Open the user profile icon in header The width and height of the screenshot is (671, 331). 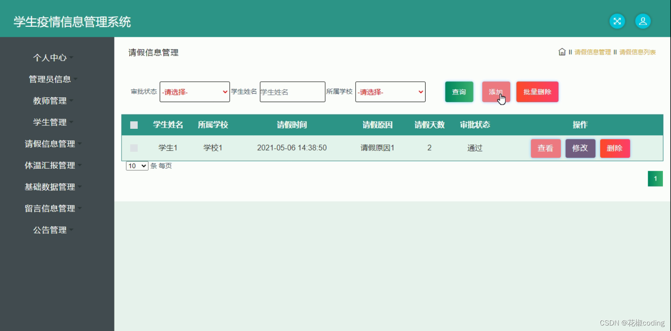point(643,21)
